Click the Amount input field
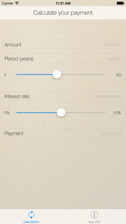Screen dimensions: 126x224 tap(62, 44)
